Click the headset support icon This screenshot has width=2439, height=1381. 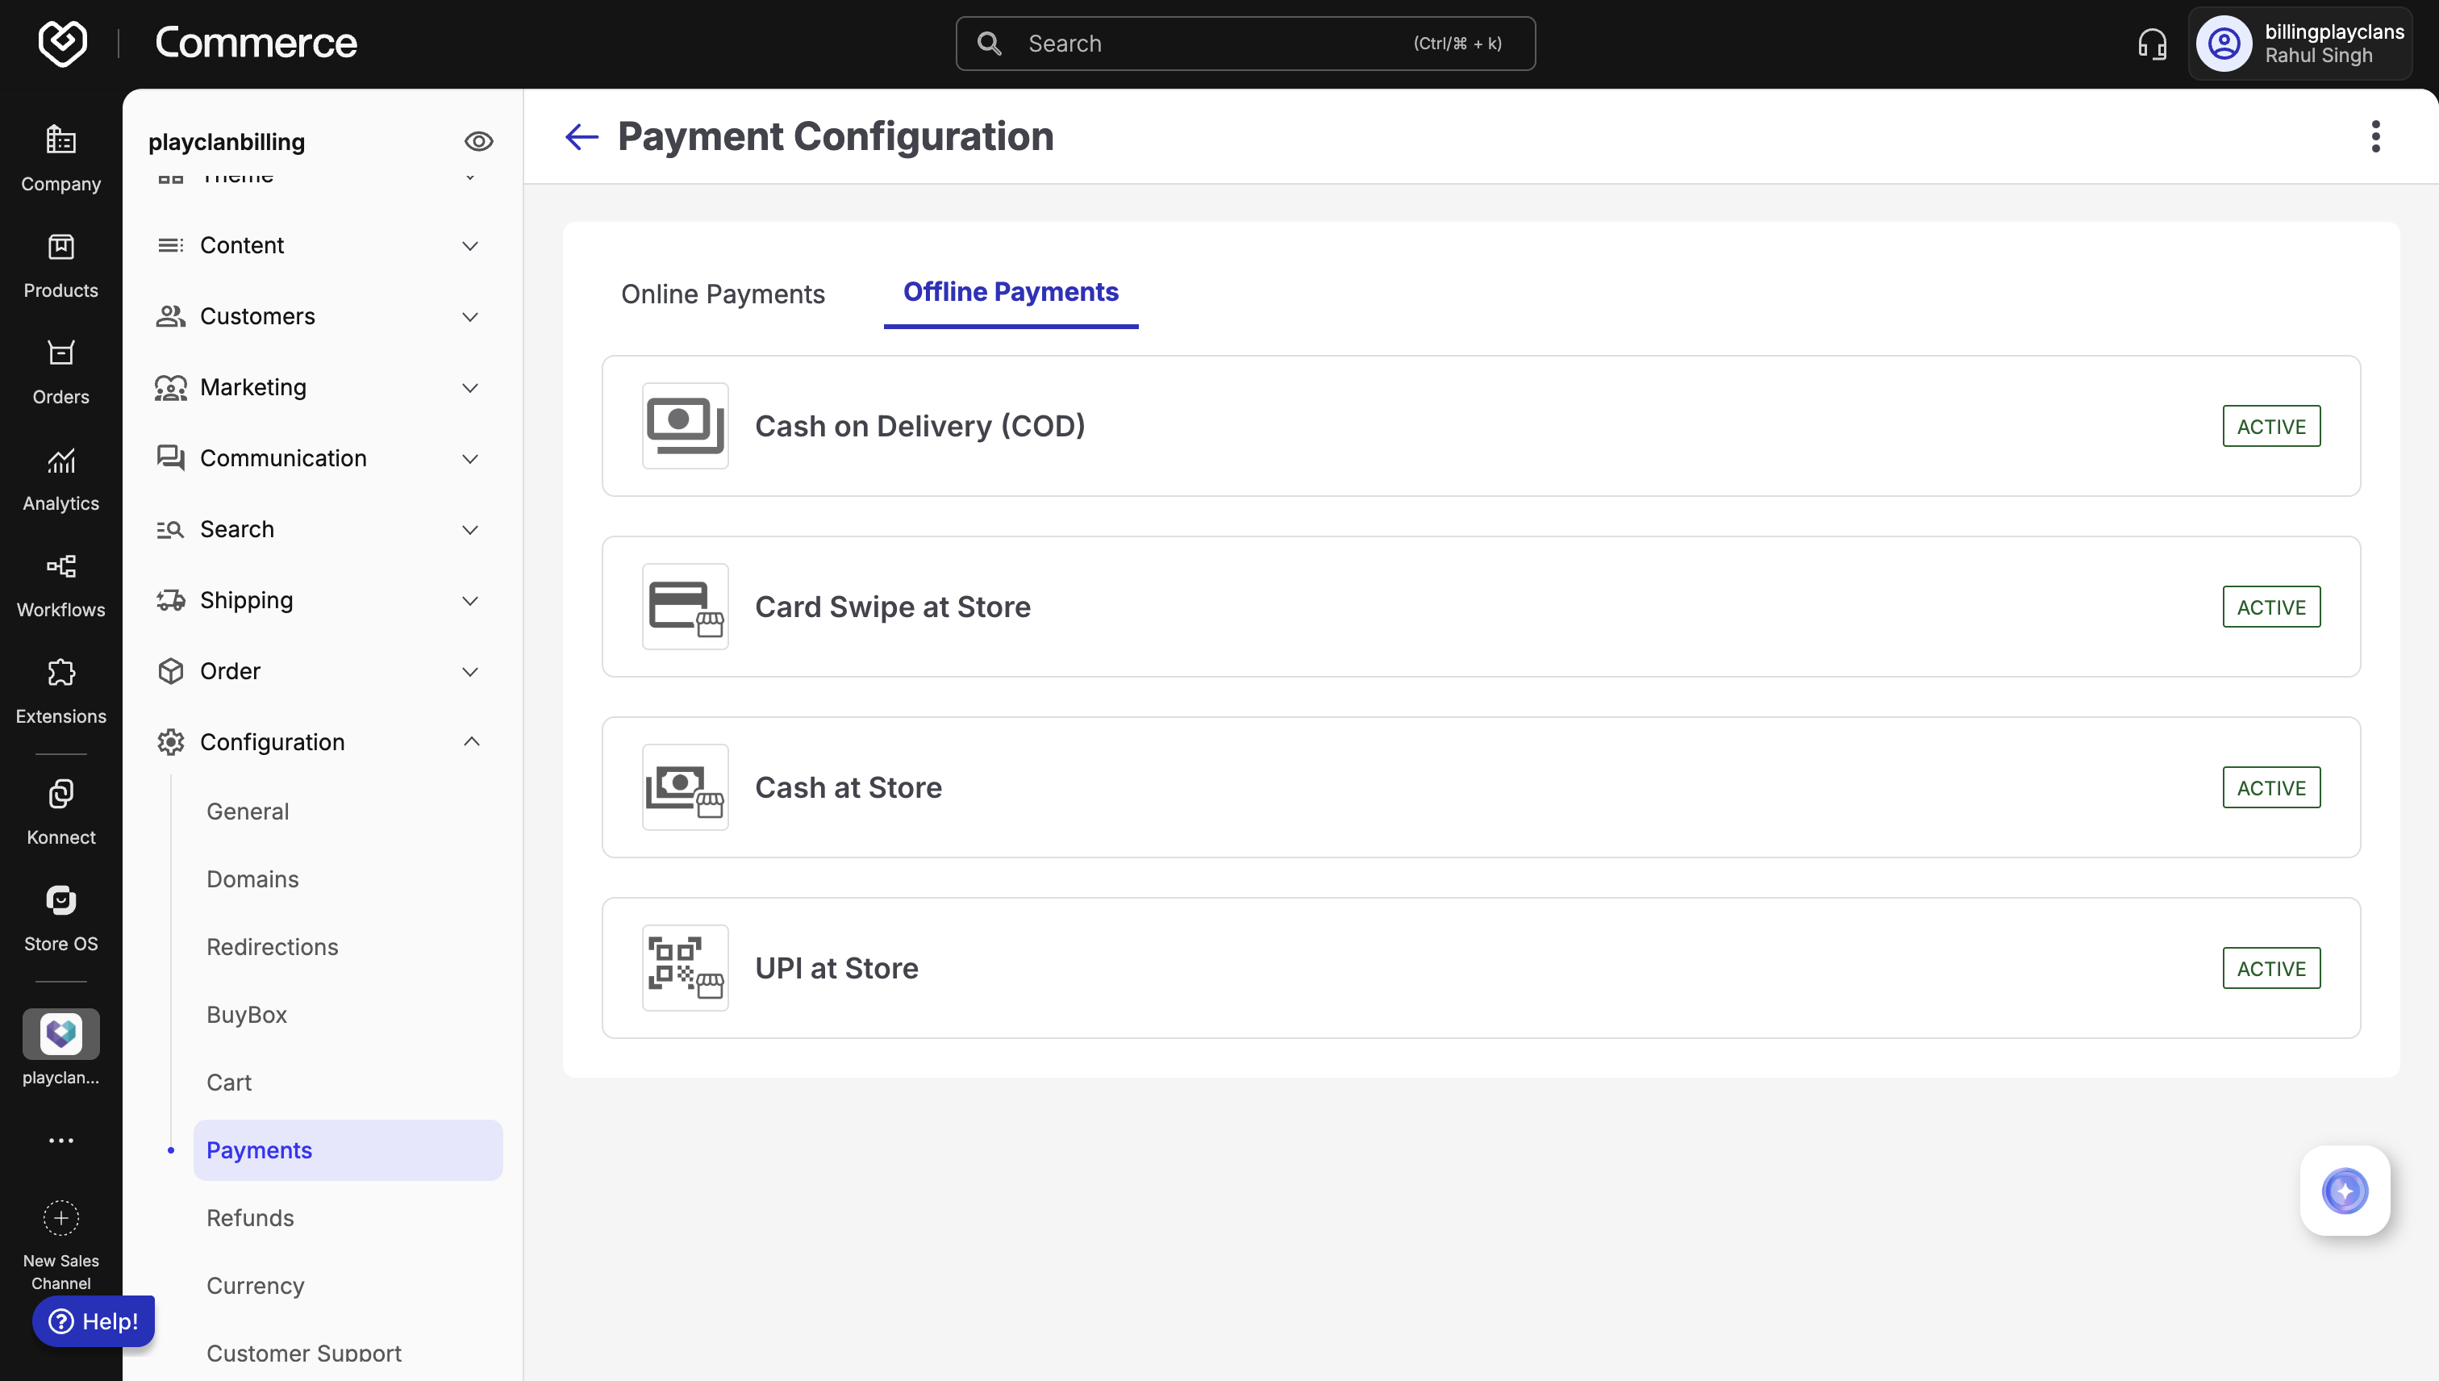point(2152,44)
